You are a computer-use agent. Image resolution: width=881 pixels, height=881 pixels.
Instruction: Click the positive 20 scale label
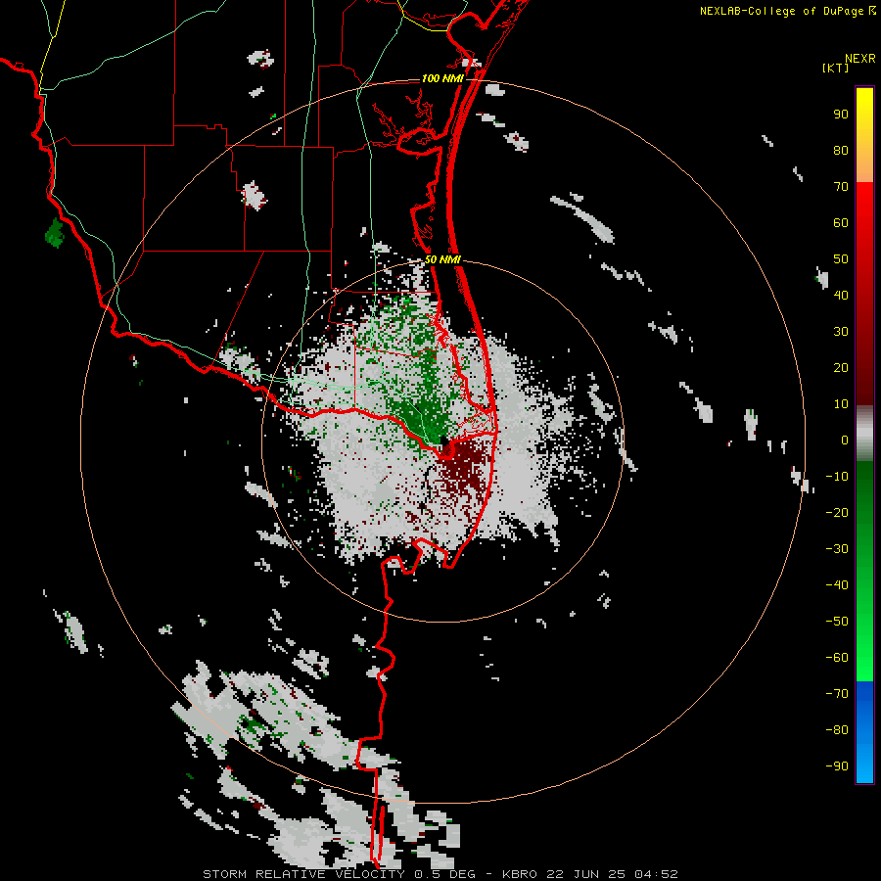coord(841,367)
